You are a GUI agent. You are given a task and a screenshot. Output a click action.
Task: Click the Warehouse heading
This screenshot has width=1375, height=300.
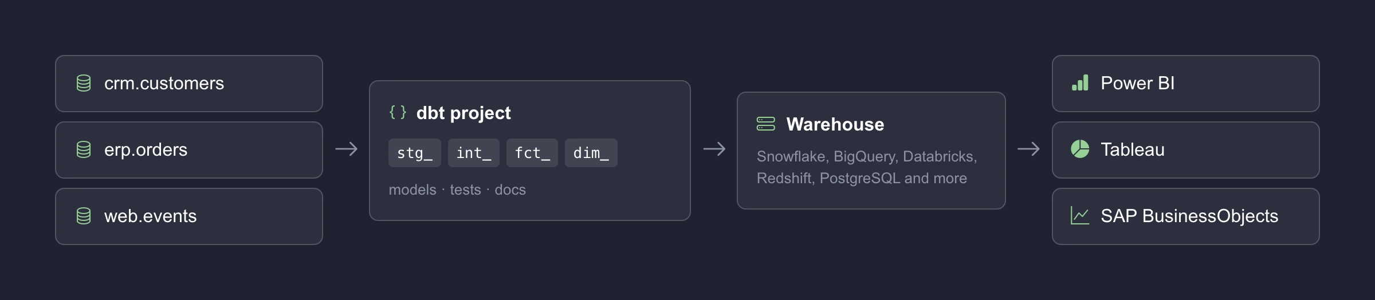coord(835,124)
